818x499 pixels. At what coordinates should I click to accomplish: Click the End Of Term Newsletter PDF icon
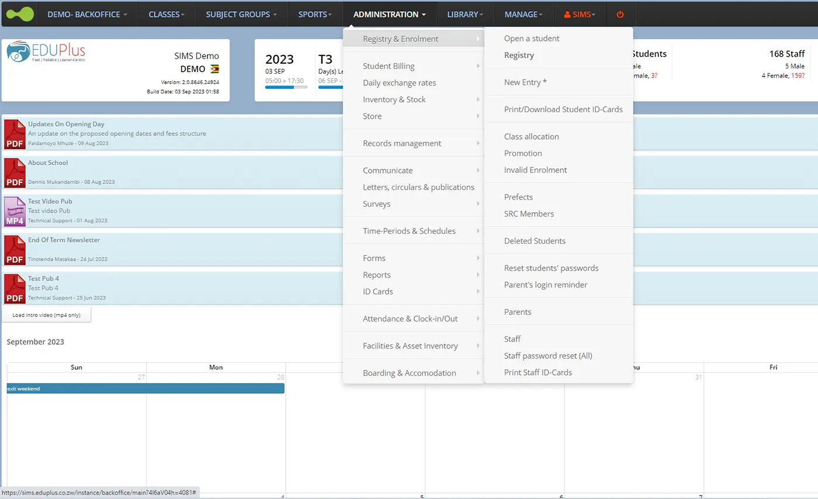(x=15, y=249)
